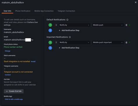Click the green status icon after Mobile push
Image resolution: width=138 pixels, height=106 pixels.
[x=130, y=25]
